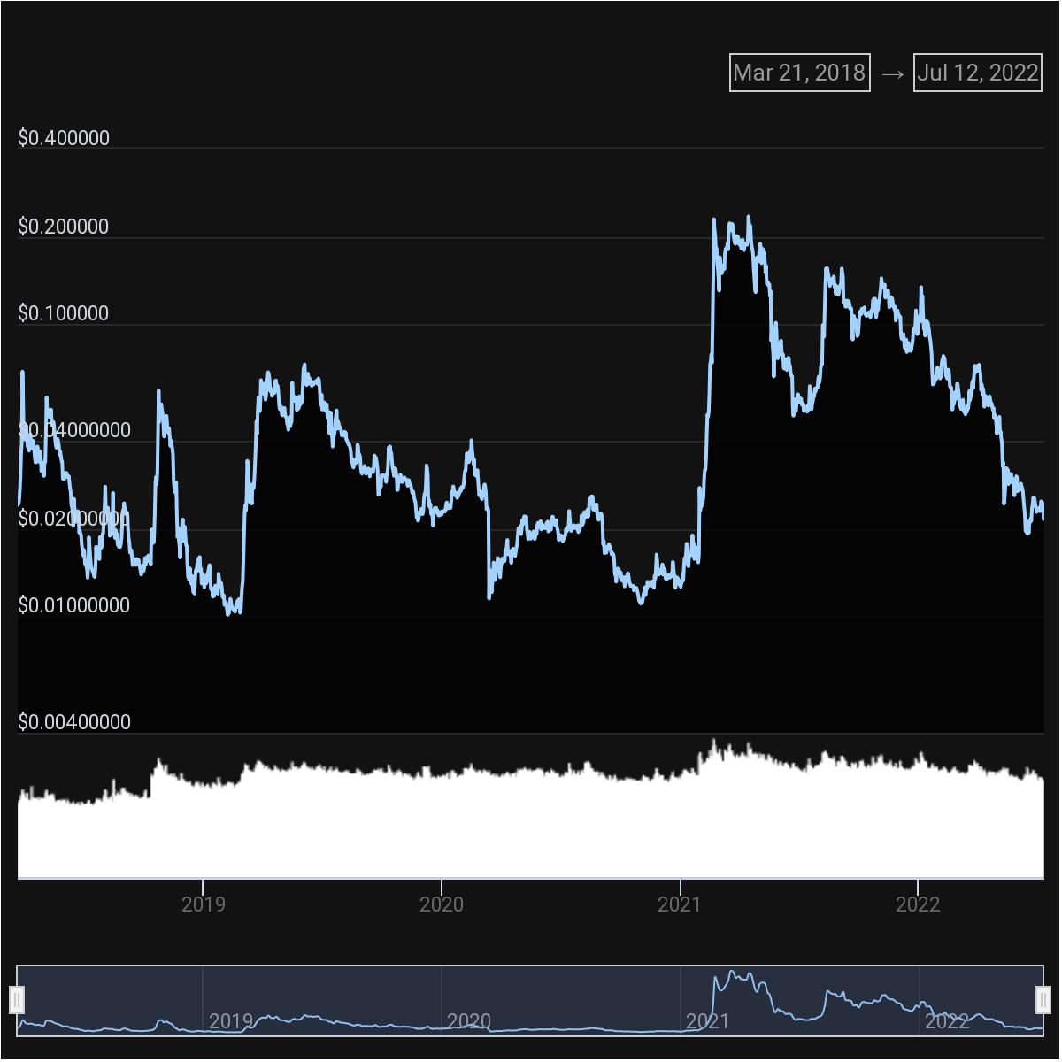Grab the left range navigator handle
The image size is (1062, 1062).
[17, 1000]
